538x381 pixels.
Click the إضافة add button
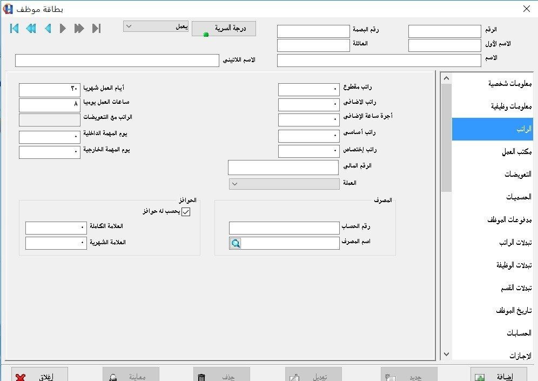pyautogui.click(x=499, y=375)
